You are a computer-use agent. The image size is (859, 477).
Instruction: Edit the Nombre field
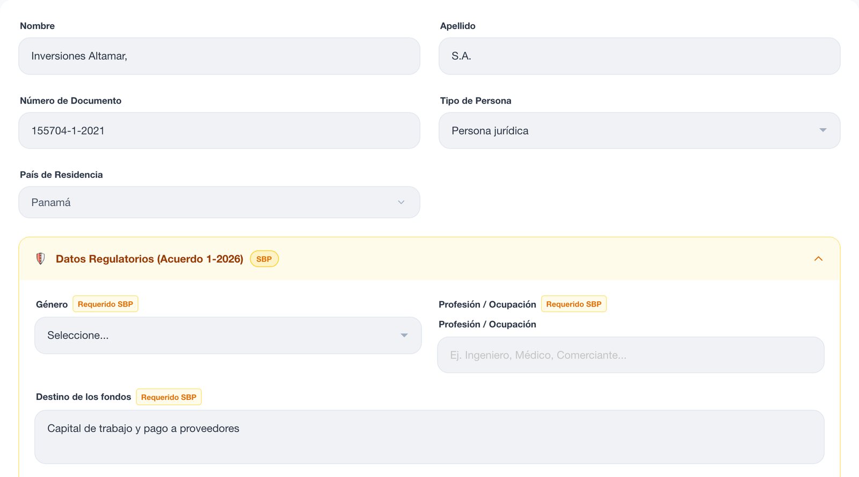pyautogui.click(x=219, y=56)
